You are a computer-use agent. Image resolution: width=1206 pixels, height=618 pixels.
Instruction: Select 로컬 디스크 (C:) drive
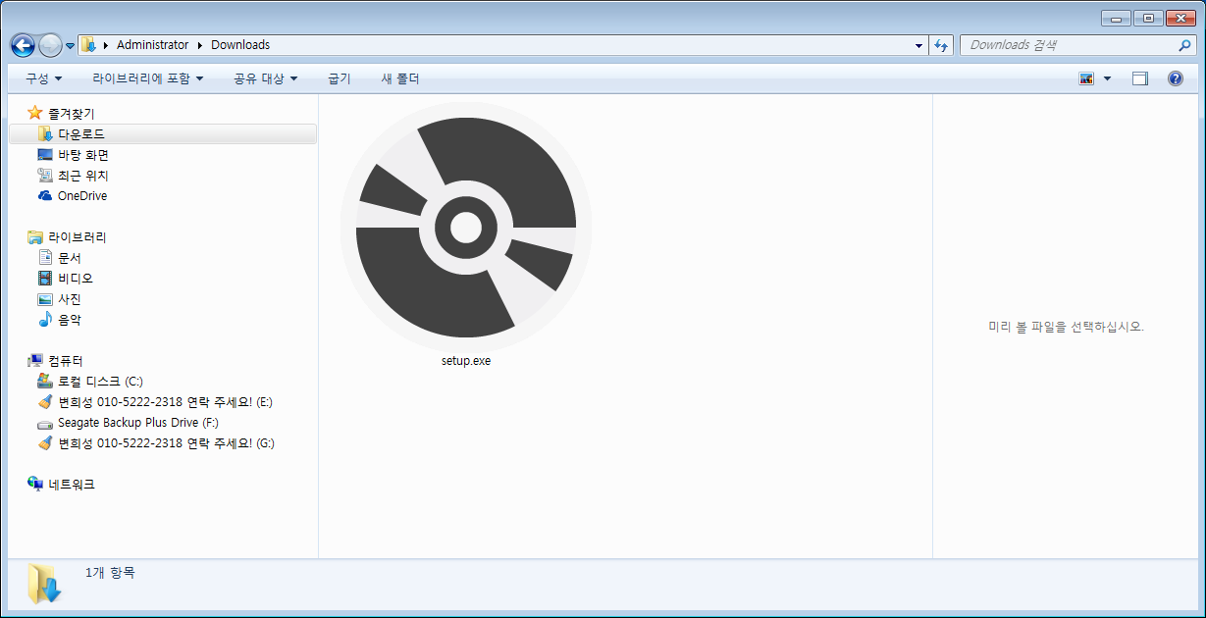point(100,382)
